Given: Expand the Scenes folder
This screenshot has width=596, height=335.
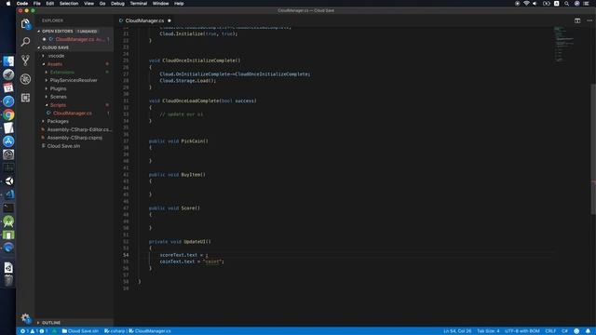Looking at the screenshot, I should tap(58, 97).
